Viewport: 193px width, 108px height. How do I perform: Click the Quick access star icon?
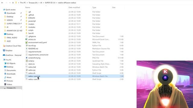click(x=4, y=10)
